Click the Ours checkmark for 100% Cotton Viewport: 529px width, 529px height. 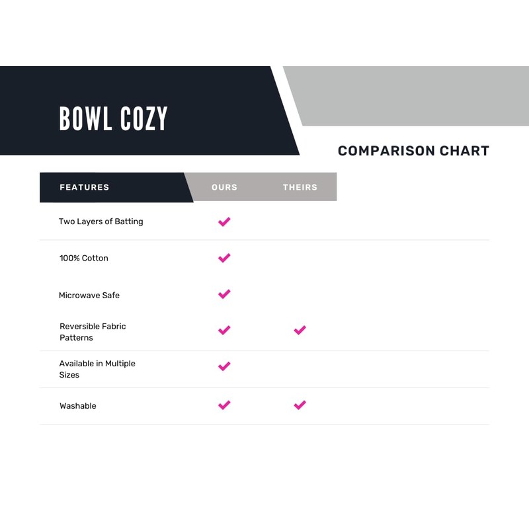(224, 258)
